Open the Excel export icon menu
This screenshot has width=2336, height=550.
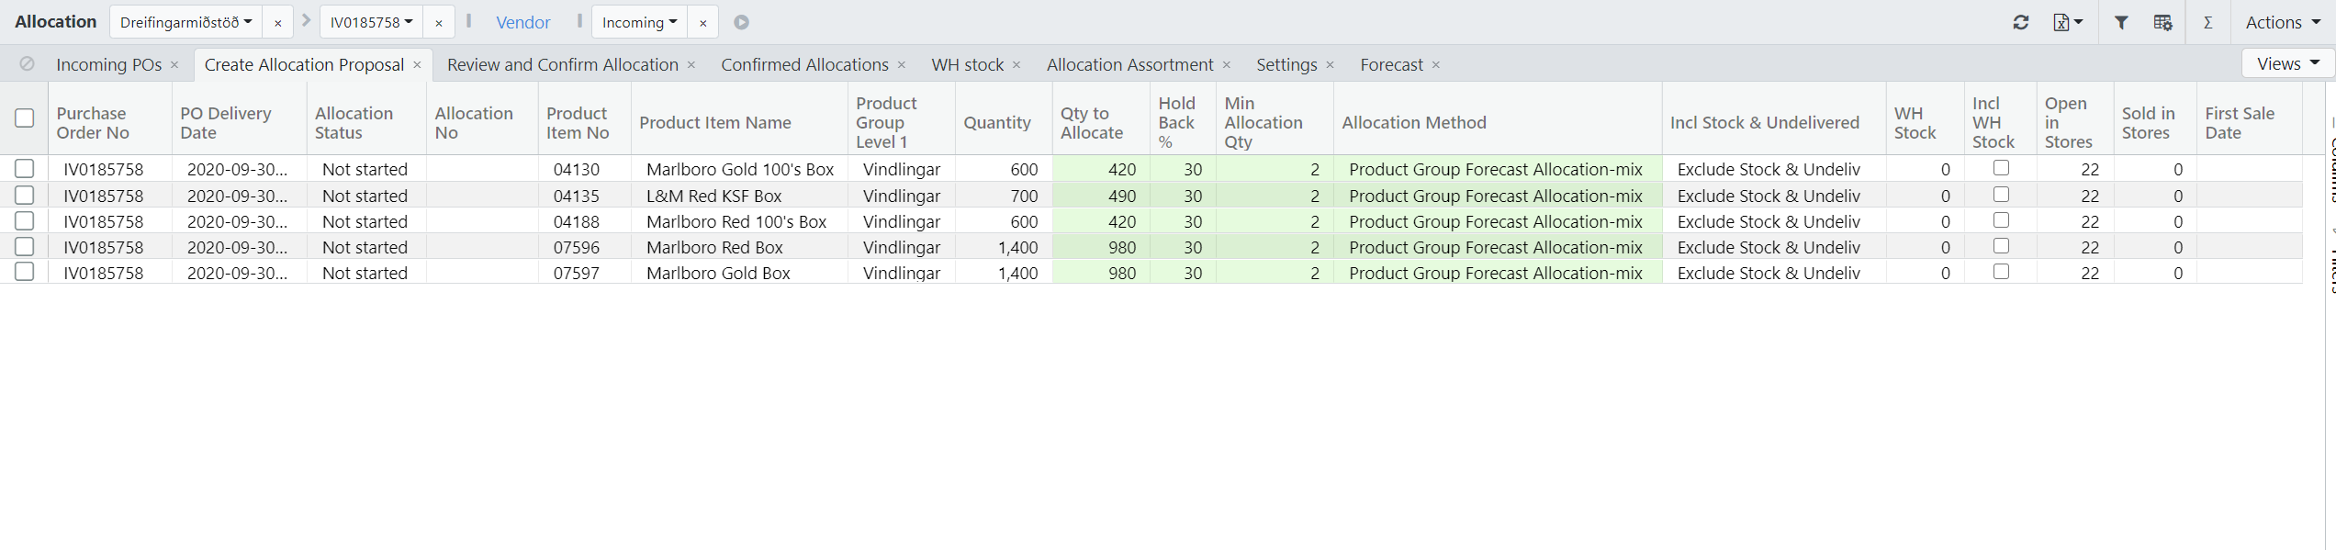[x=2067, y=22]
